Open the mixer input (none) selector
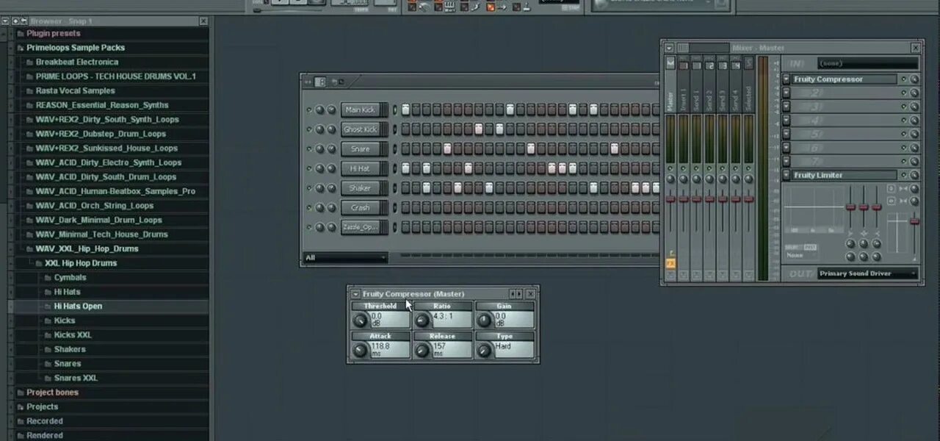Image resolution: width=940 pixels, height=441 pixels. point(868,64)
